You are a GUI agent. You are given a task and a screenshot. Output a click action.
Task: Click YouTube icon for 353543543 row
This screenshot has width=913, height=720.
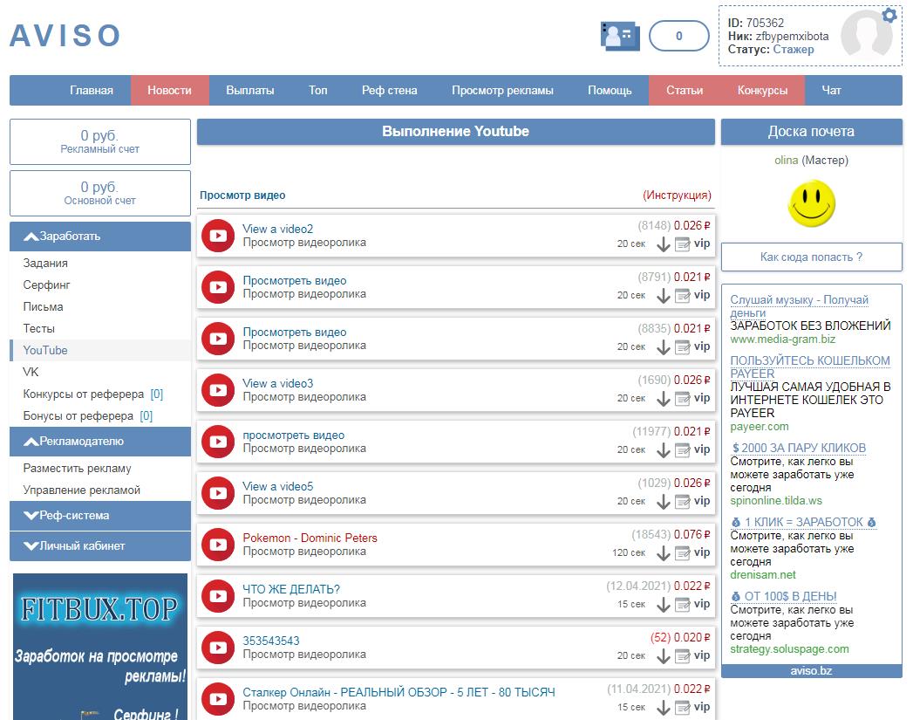coord(218,648)
